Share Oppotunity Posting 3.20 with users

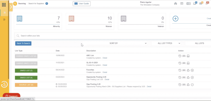pyautogui.click(x=184, y=77)
